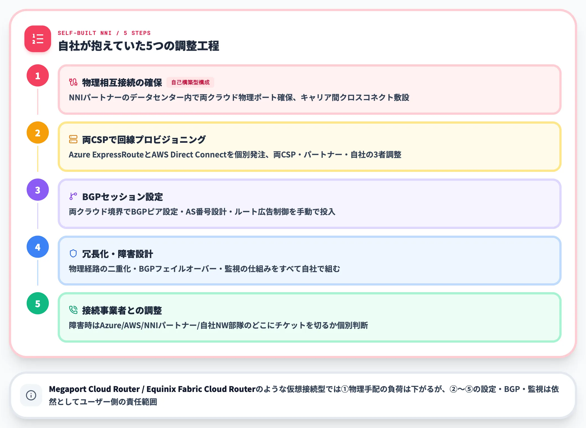Click the description starting 両クラウド境界でBGPピア設定
The width and height of the screenshot is (586, 428).
202,212
